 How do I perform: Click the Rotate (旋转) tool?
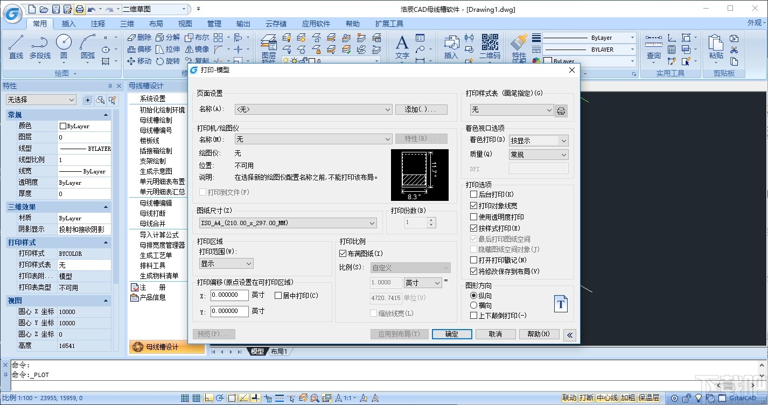click(168, 61)
